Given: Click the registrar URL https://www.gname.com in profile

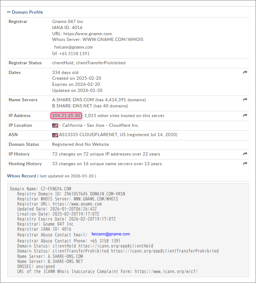Looking at the screenshot, I should (87, 34).
